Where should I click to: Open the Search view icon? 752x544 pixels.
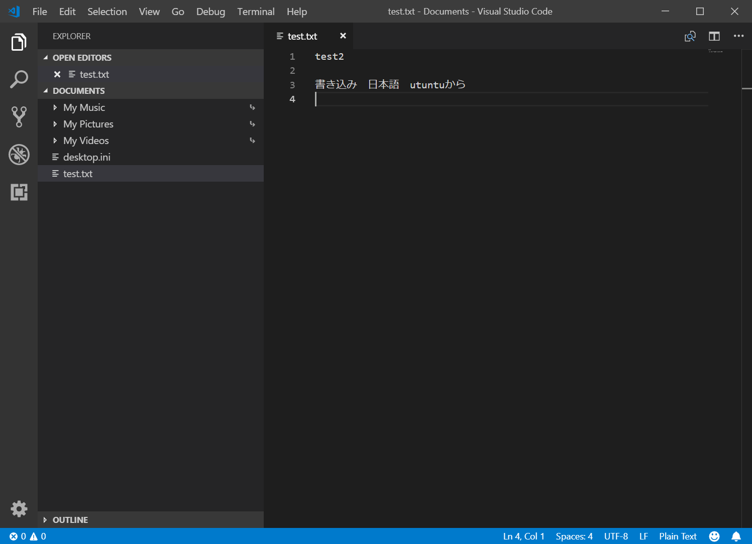pos(19,79)
